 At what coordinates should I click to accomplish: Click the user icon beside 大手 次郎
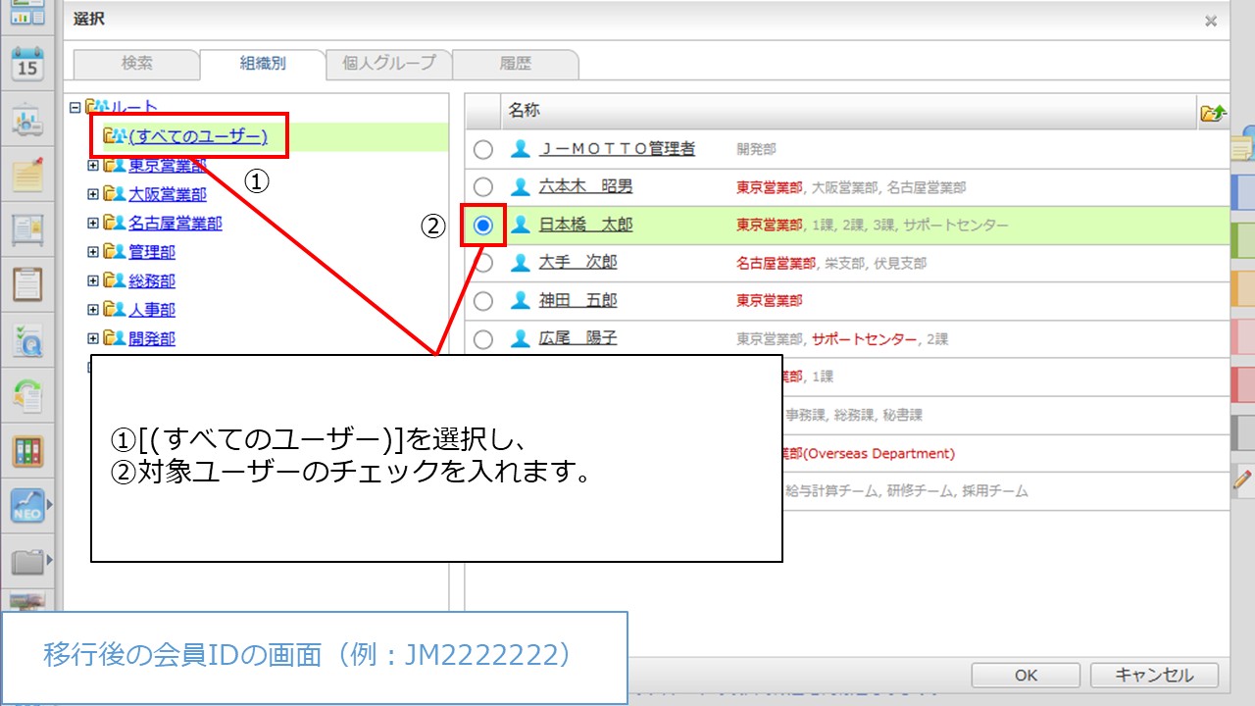click(x=520, y=263)
